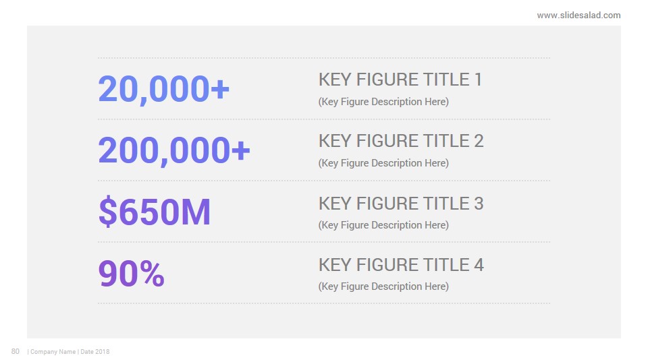Image resolution: width=648 pixels, height=364 pixels.
Task: Select the Key Figure Title 2 heading
Action: (401, 141)
